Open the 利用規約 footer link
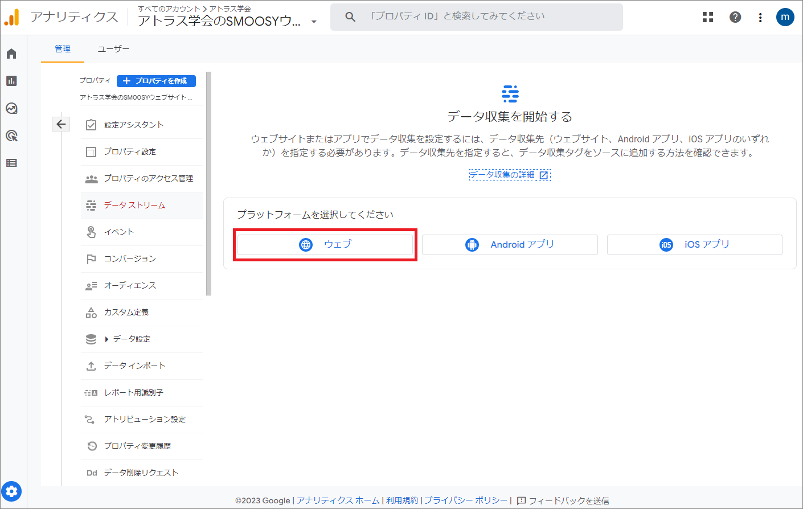This screenshot has width=803, height=509. tap(402, 500)
